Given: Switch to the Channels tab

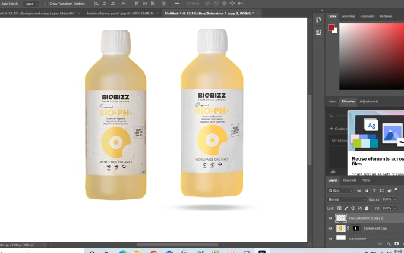Looking at the screenshot, I should click(349, 180).
